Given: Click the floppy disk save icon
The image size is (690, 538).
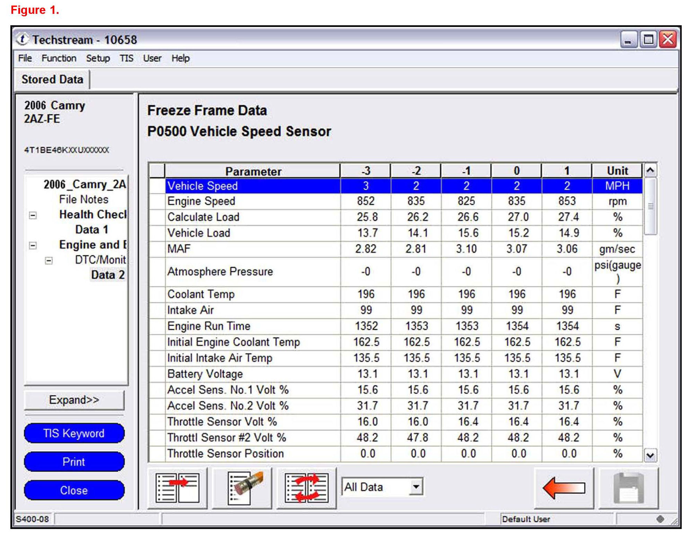Looking at the screenshot, I should tap(628, 488).
